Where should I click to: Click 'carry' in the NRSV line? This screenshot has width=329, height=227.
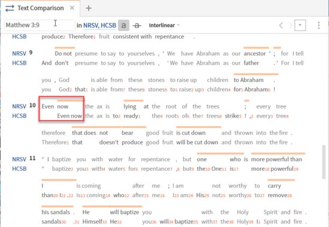tap(274, 186)
